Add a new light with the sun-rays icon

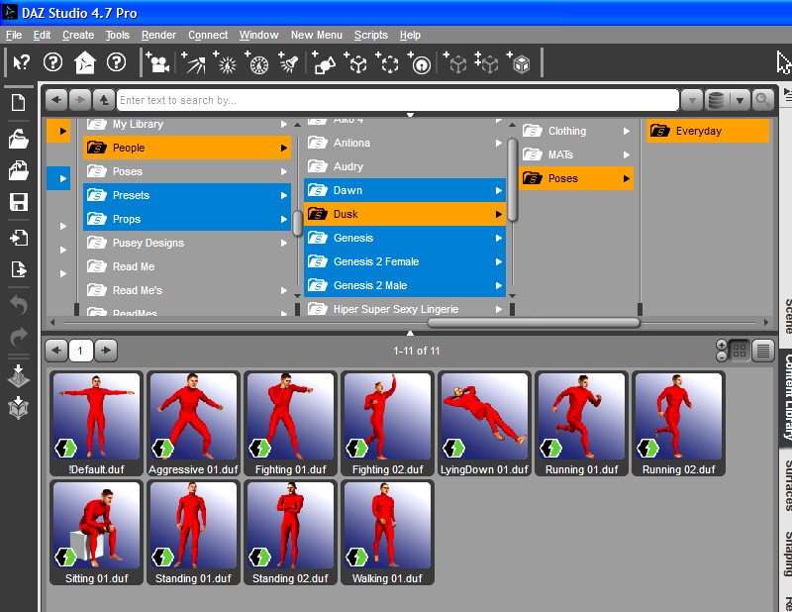click(194, 63)
